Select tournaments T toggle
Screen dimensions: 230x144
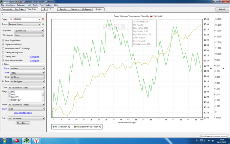51,9
